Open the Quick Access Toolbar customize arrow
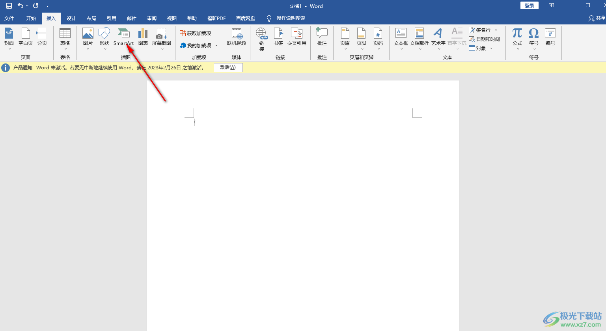 pyautogui.click(x=47, y=6)
